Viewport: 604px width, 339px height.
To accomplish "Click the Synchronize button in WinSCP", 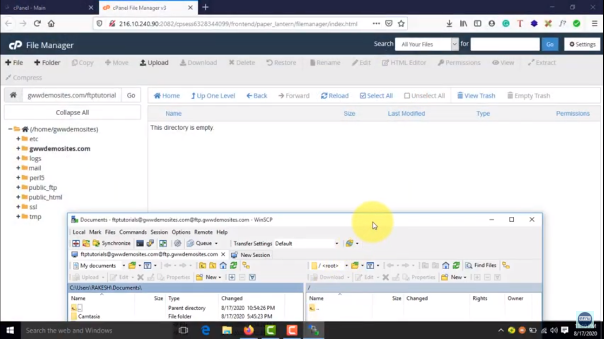I will tap(111, 243).
